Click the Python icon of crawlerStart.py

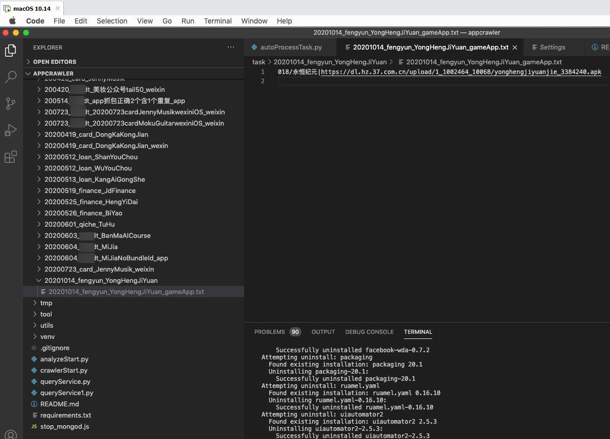click(34, 370)
